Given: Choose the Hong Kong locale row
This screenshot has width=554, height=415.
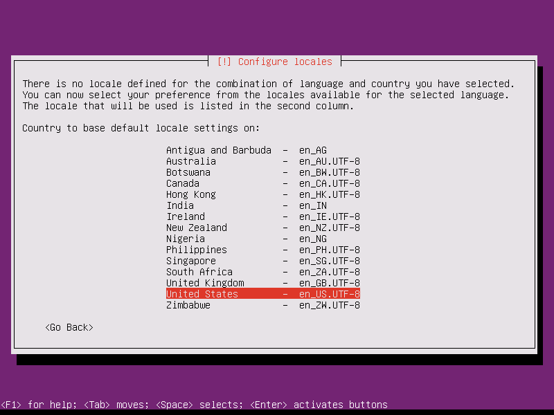Looking at the screenshot, I should pyautogui.click(x=263, y=194).
